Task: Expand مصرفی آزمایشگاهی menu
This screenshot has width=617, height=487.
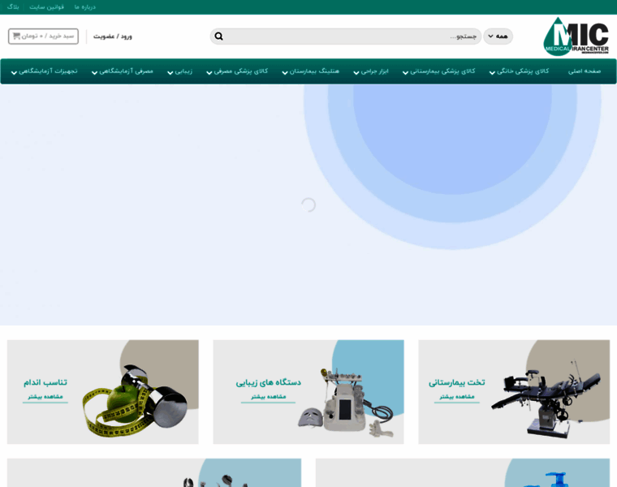Action: pyautogui.click(x=123, y=71)
